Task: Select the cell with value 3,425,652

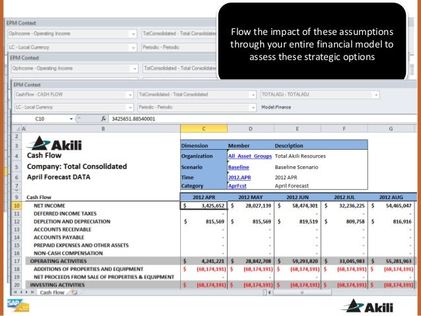Action: (x=204, y=206)
